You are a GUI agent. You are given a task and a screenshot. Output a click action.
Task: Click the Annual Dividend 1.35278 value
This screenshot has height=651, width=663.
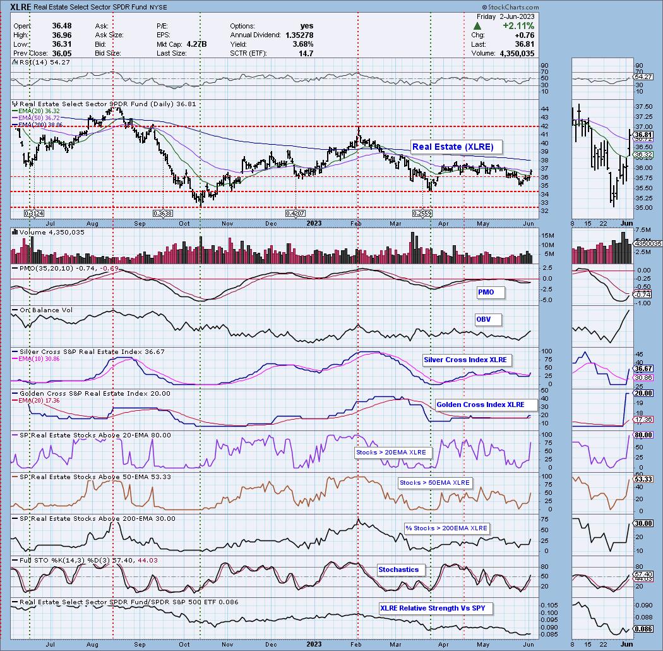click(299, 35)
